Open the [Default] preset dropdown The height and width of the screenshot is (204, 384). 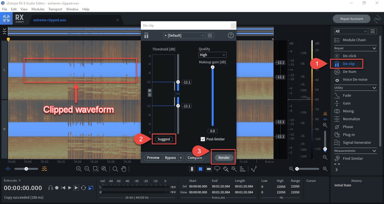(184, 35)
